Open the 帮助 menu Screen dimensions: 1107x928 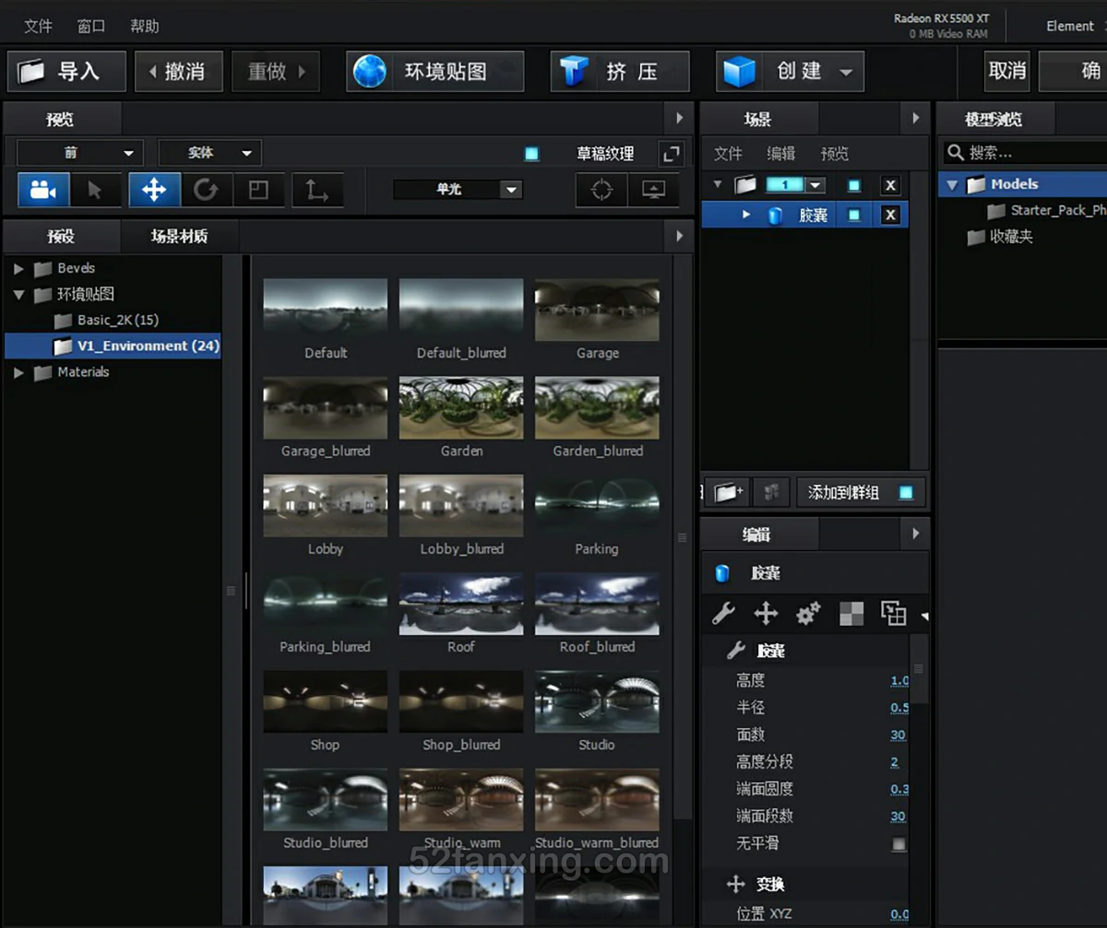145,26
